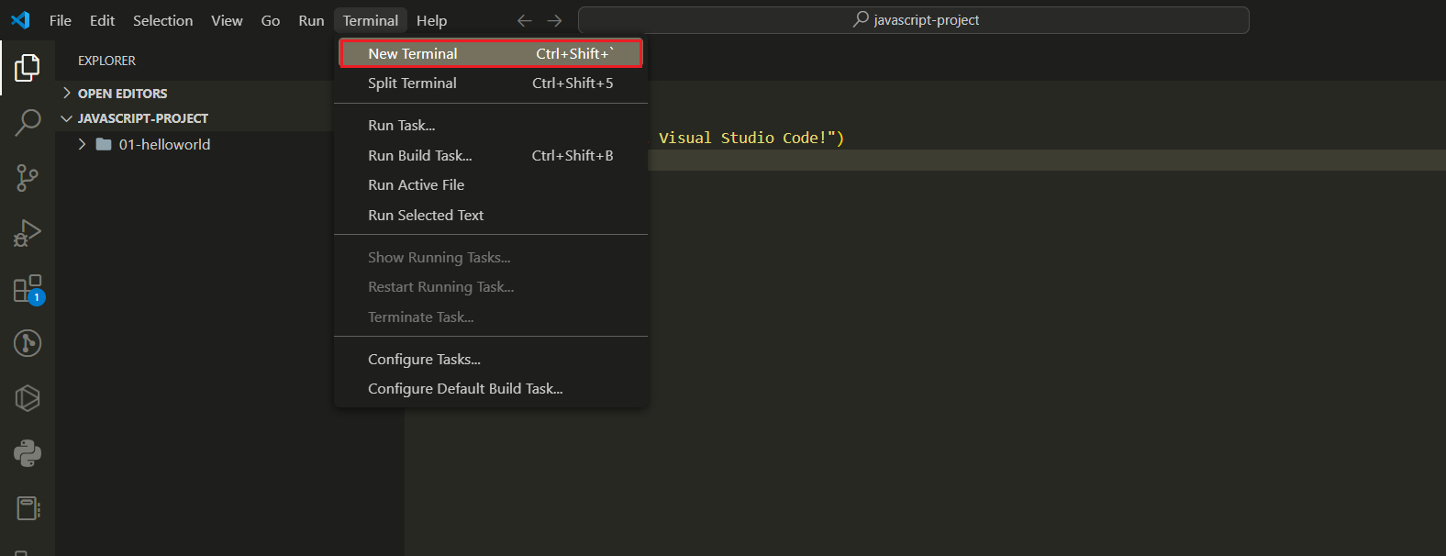Close the open Terminal menu
Viewport: 1446px width, 556px height.
click(x=371, y=20)
